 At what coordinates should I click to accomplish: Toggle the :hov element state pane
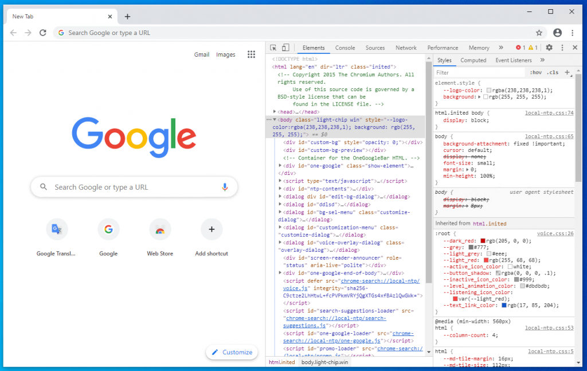point(536,72)
